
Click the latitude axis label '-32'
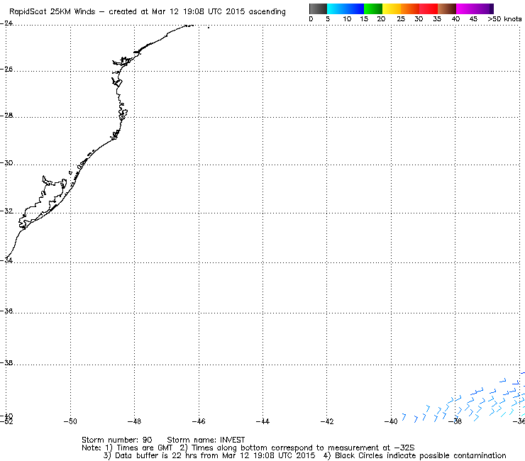[6, 211]
